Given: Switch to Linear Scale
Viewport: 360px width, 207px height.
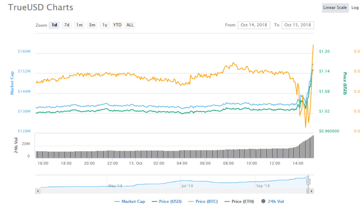Looking at the screenshot, I should tap(335, 8).
